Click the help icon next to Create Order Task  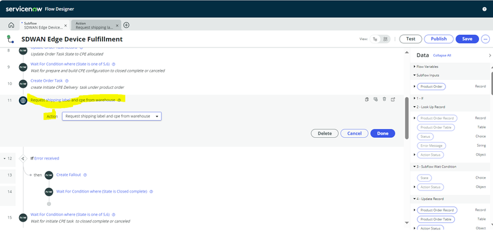click(67, 81)
